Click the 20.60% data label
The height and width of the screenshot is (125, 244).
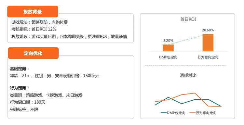click(208, 30)
